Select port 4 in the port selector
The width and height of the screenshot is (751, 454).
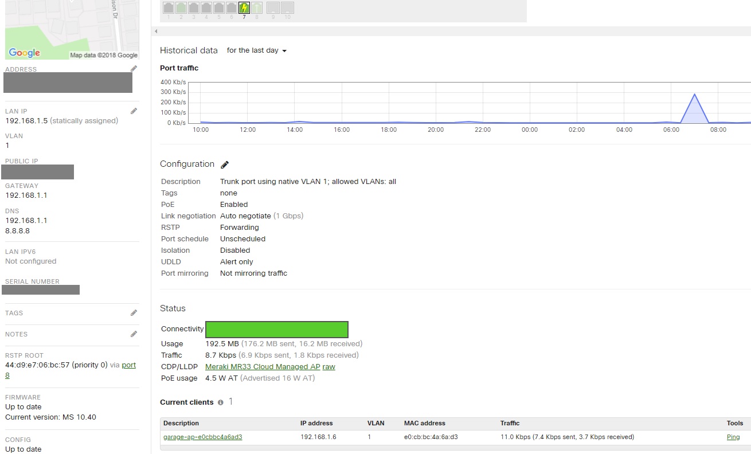click(205, 7)
